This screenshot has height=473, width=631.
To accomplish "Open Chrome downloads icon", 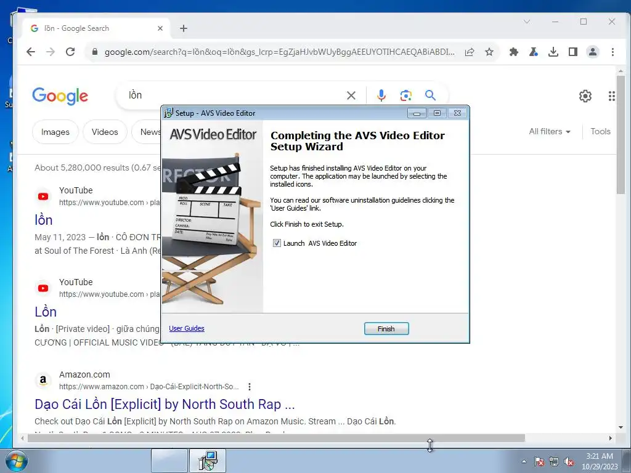I will (x=553, y=52).
